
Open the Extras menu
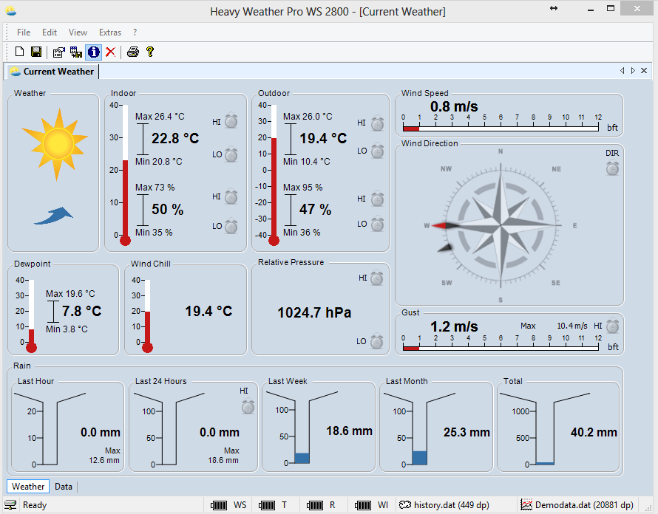point(110,32)
